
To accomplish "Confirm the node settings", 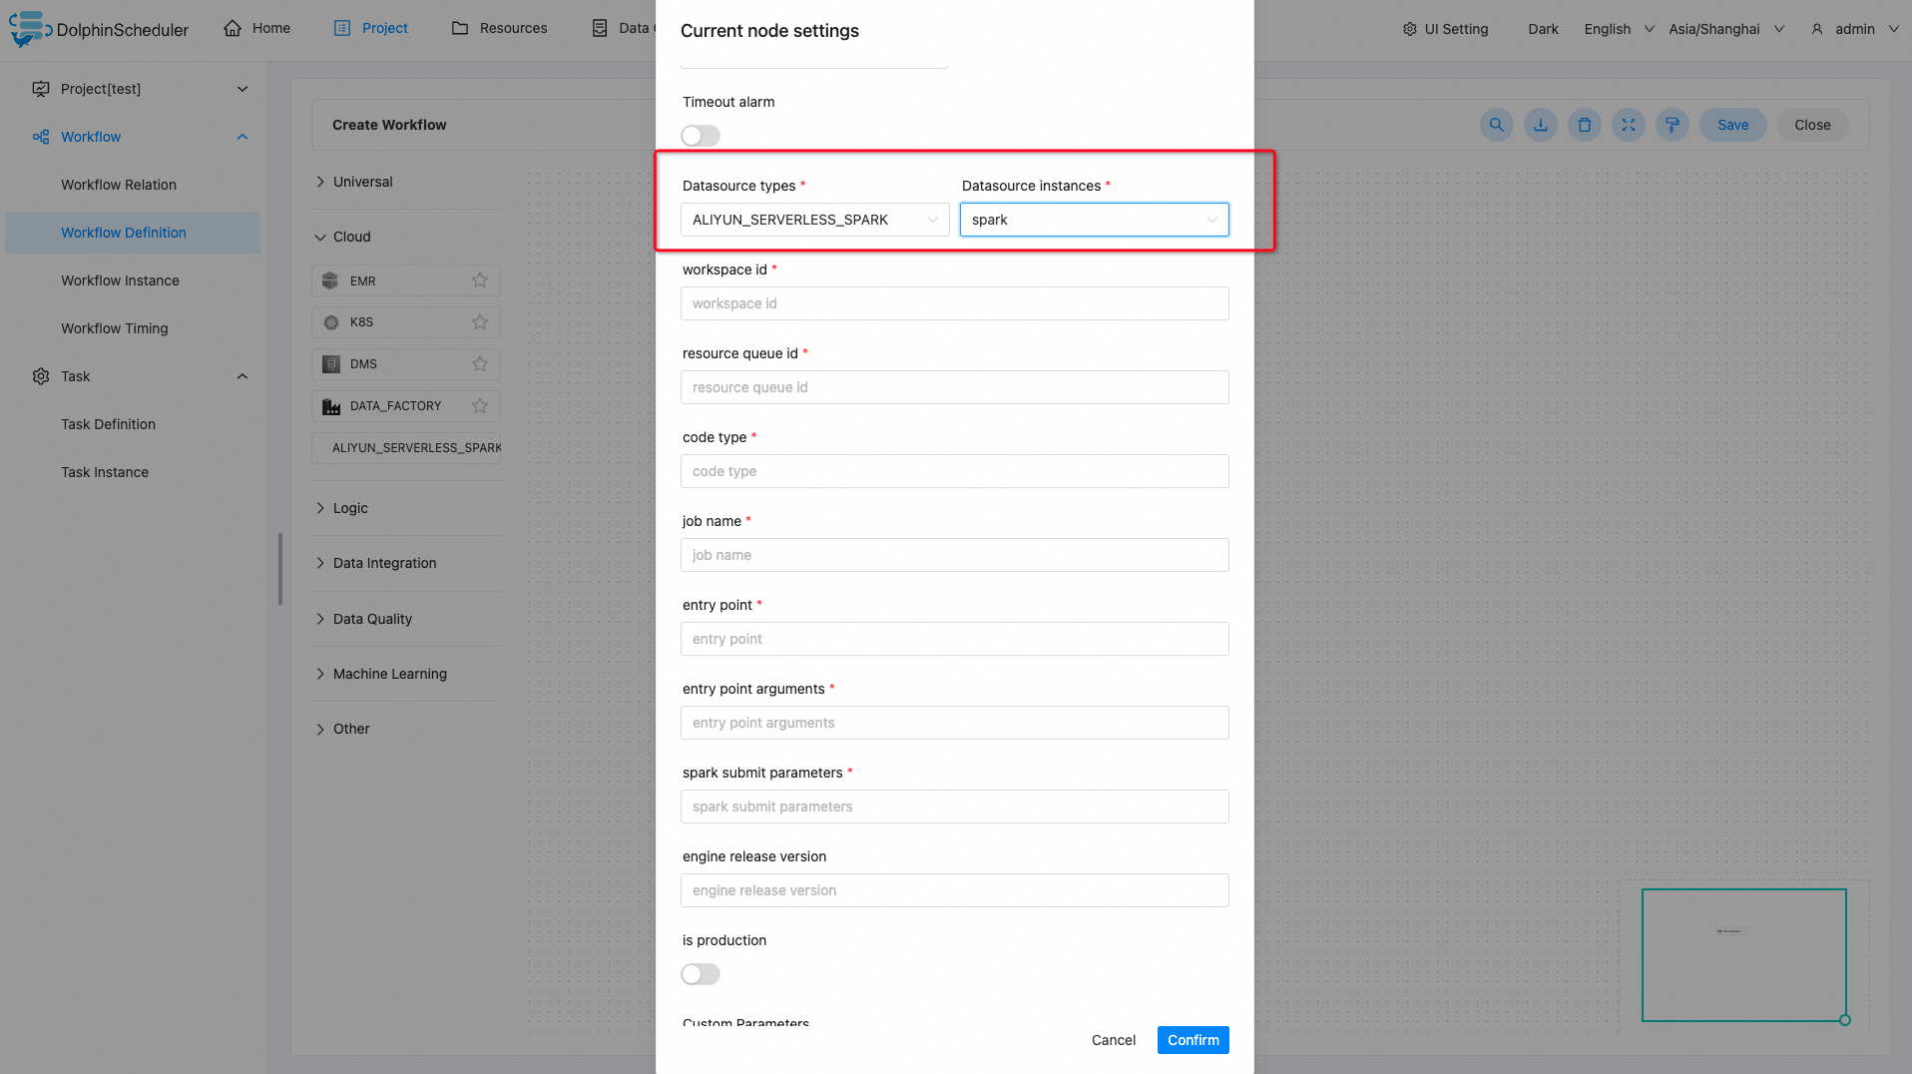I will click(x=1193, y=1040).
